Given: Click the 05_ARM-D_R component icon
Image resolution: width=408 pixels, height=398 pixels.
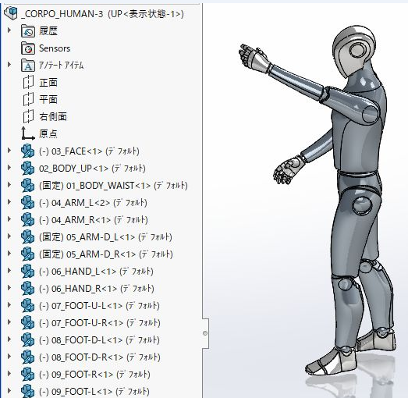Looking at the screenshot, I should click(27, 254).
